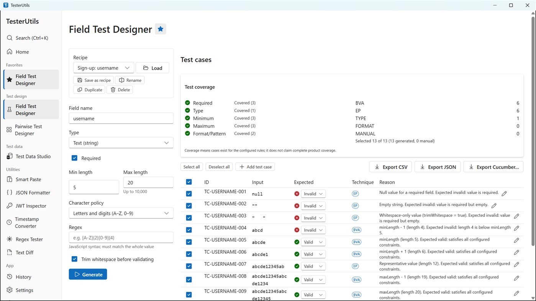
Task: Toggle Trim whitespace before validating
Action: [x=74, y=259]
